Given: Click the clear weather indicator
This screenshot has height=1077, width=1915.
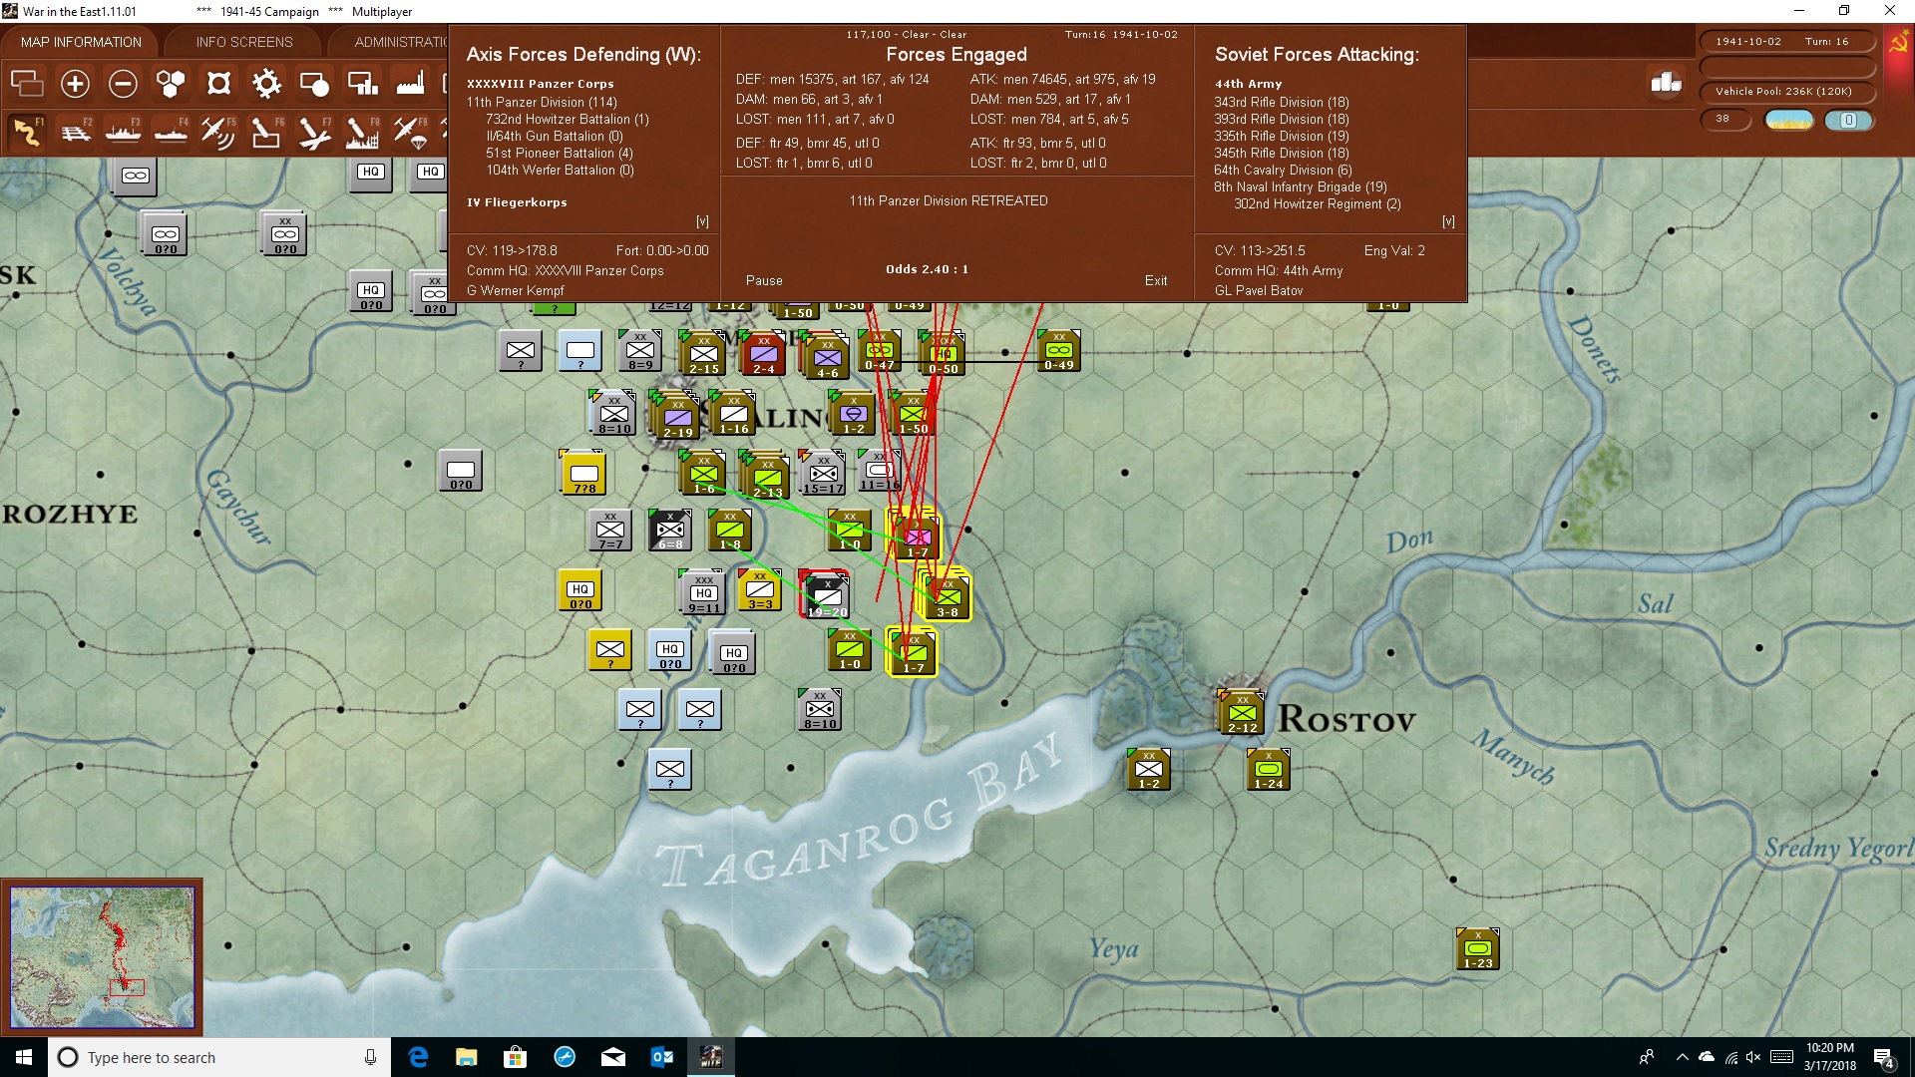Looking at the screenshot, I should click(1789, 121).
